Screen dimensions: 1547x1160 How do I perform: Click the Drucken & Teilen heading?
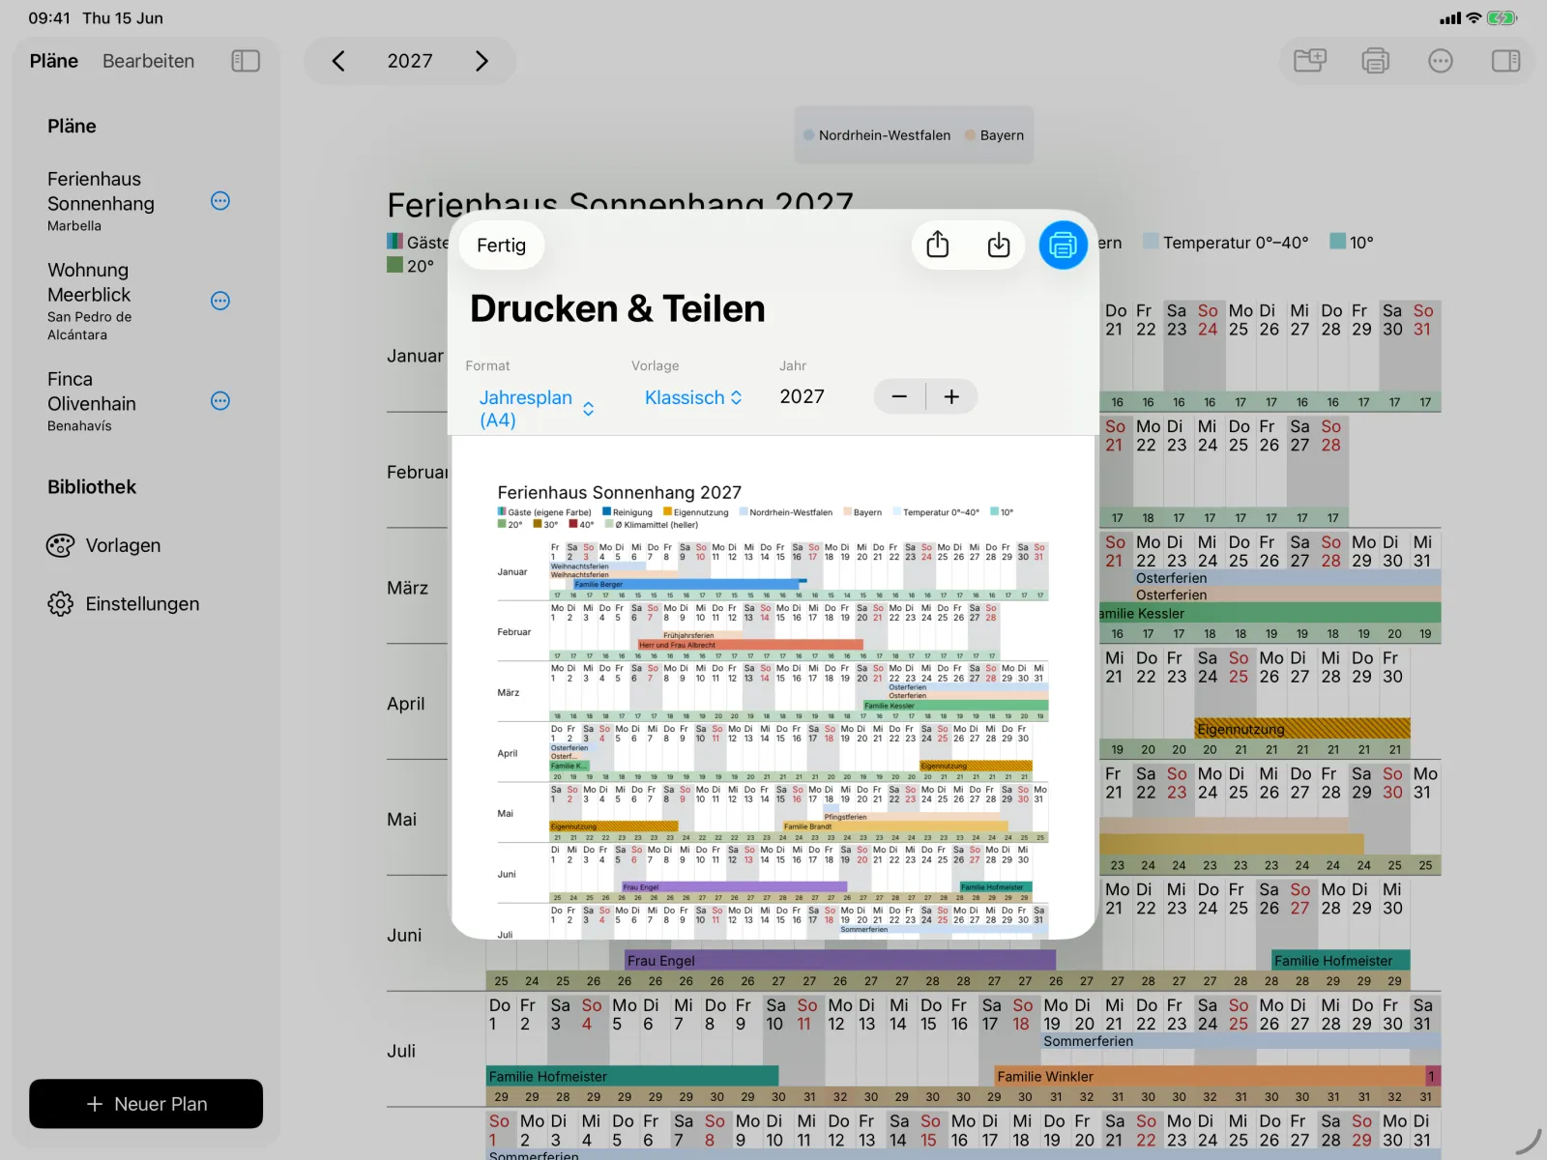(618, 308)
